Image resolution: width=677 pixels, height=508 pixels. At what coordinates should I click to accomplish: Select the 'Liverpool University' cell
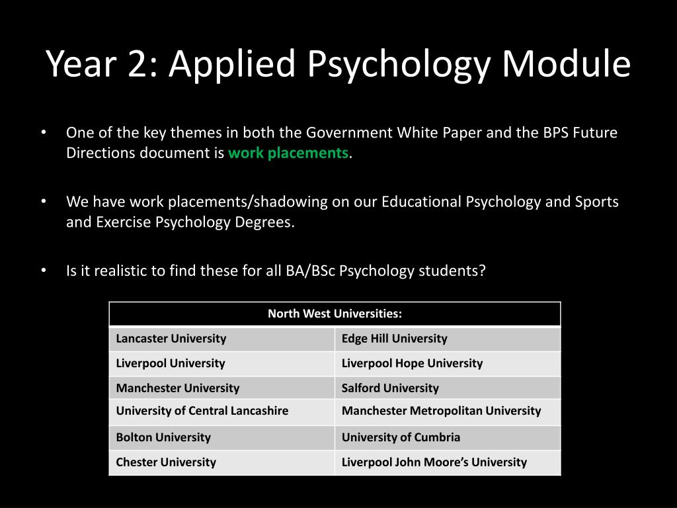222,364
